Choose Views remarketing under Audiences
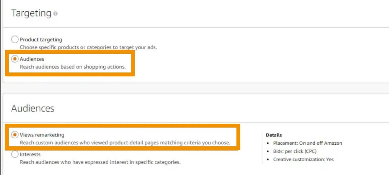Viewport: 389px width, 175px height. coord(15,135)
